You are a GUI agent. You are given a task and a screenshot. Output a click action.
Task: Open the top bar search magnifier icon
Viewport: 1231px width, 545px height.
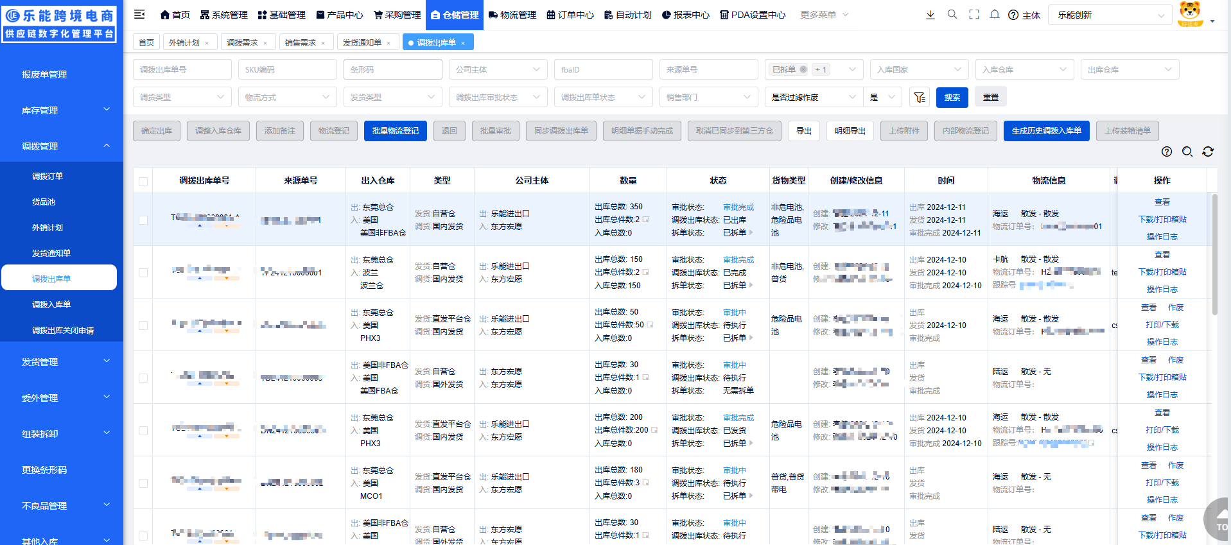[952, 14]
